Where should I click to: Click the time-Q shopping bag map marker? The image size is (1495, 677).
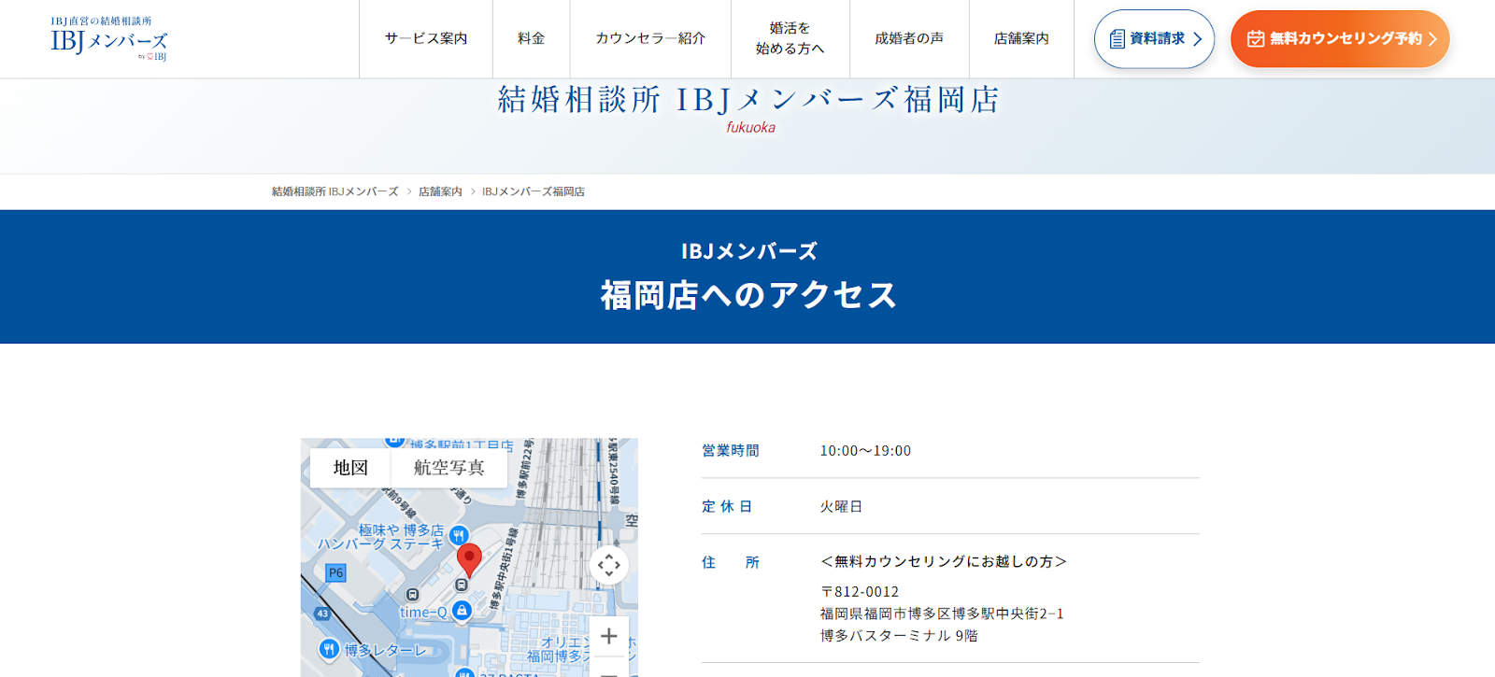(x=462, y=611)
